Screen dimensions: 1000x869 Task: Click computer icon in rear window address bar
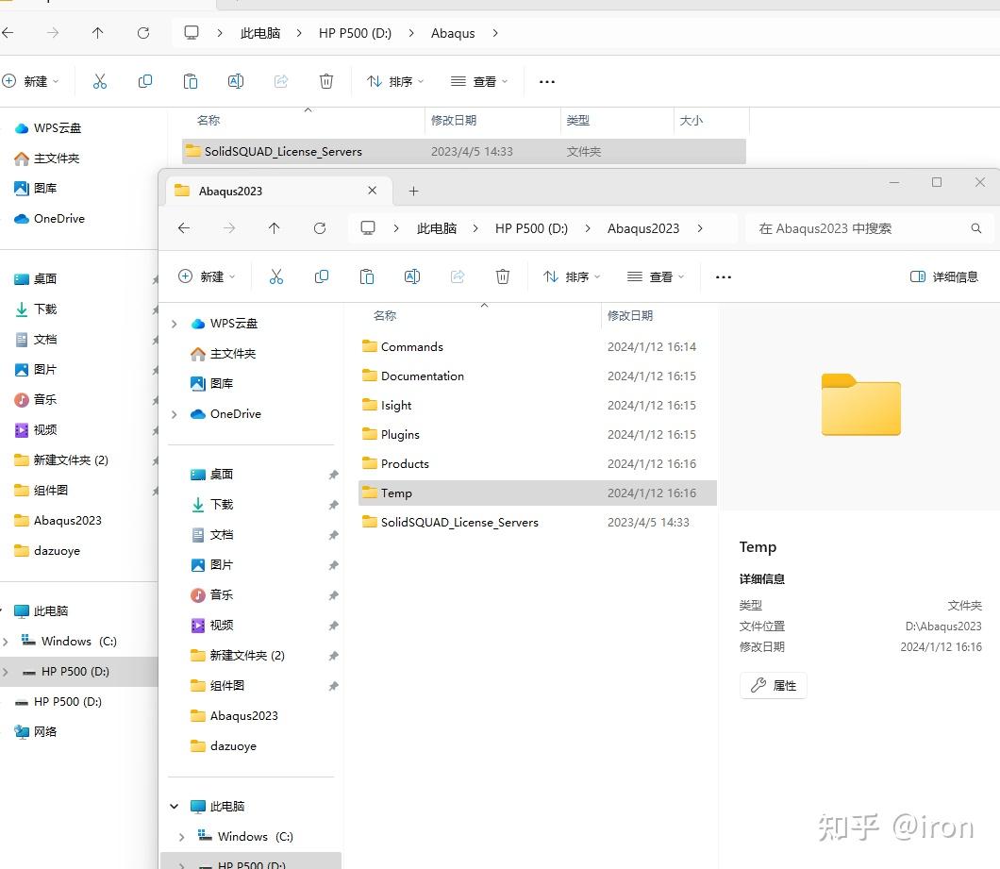click(x=192, y=32)
